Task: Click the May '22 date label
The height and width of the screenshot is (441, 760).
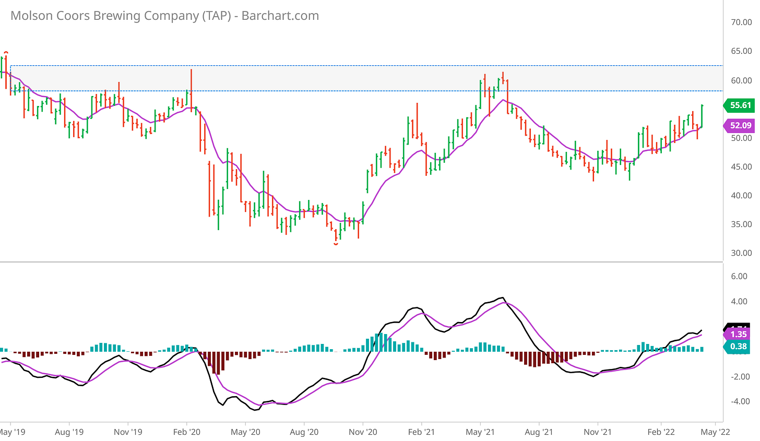Action: 715,432
